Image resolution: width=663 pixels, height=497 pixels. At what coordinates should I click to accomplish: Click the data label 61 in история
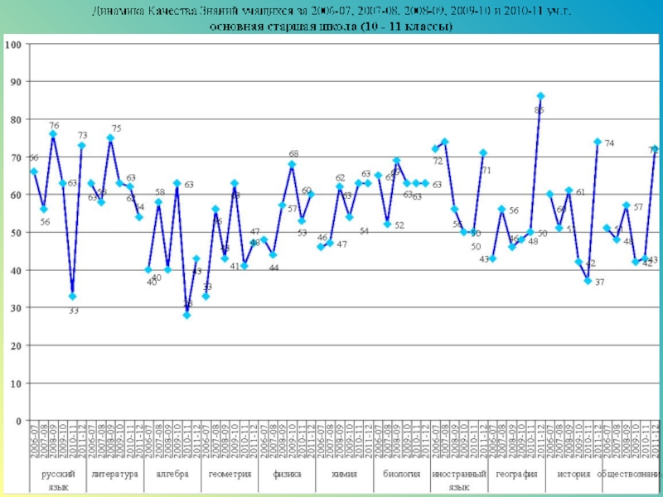point(581,192)
